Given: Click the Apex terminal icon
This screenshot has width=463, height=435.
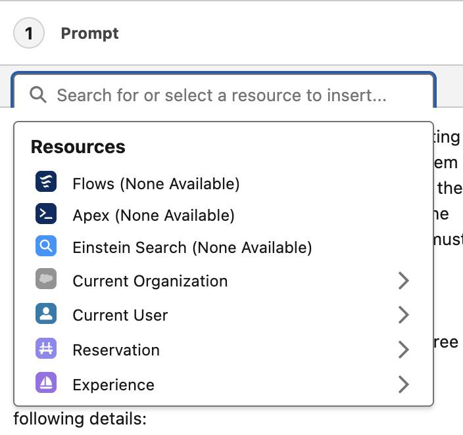Looking at the screenshot, I should pyautogui.click(x=46, y=214).
